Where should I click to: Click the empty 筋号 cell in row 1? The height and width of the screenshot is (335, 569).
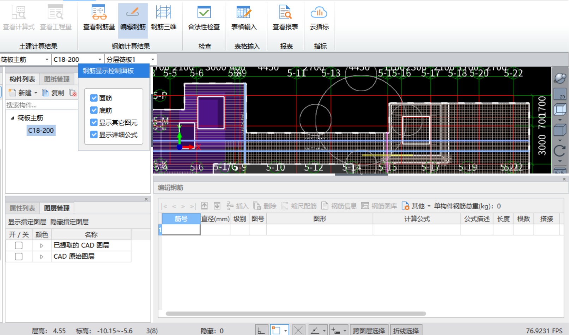point(181,230)
